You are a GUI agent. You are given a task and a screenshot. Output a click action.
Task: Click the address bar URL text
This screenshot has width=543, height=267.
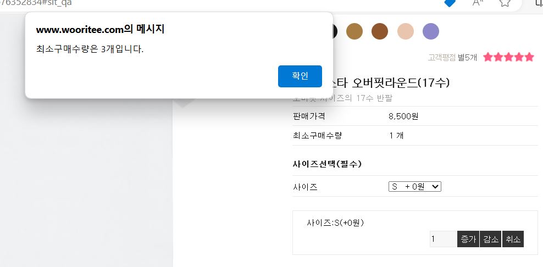point(36,3)
